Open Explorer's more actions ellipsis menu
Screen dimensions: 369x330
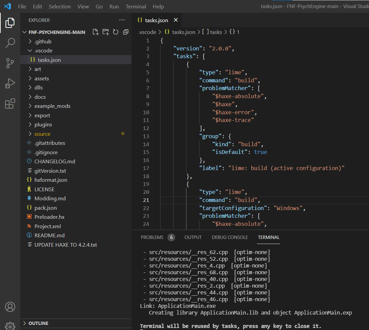(121, 20)
